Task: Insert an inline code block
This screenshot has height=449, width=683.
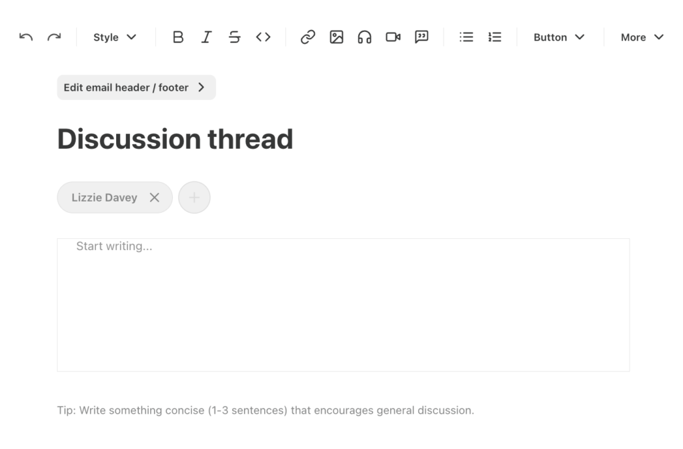Action: click(x=263, y=37)
